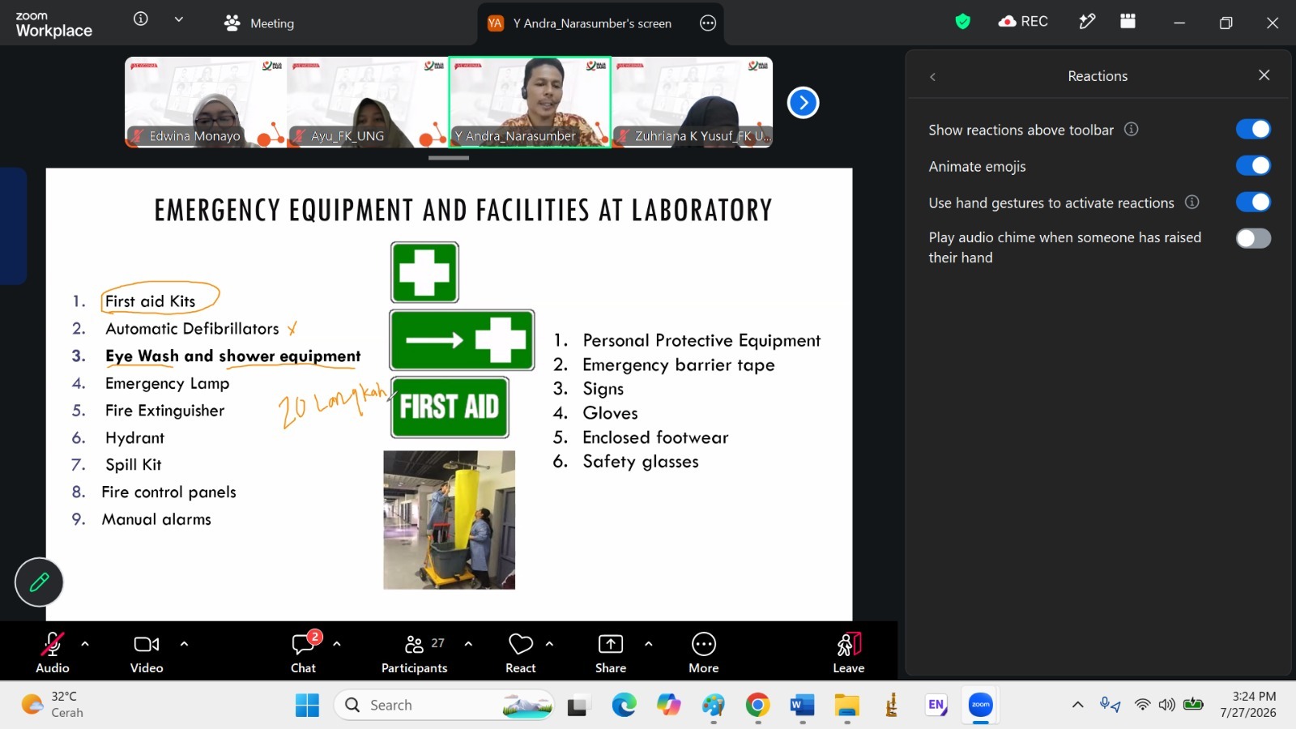Open info for Show reactions above toolbar

[1132, 130]
